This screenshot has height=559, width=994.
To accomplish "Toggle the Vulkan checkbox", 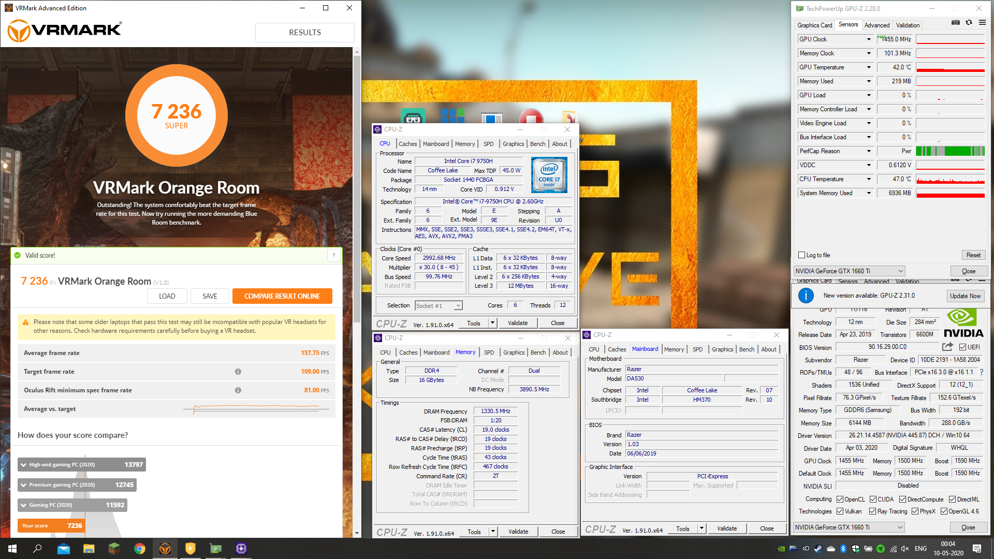I will click(x=840, y=511).
